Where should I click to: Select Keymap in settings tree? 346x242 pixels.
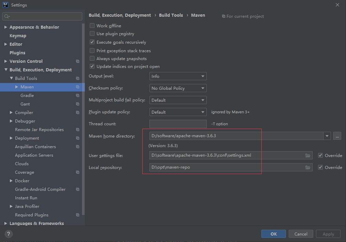pos(18,35)
